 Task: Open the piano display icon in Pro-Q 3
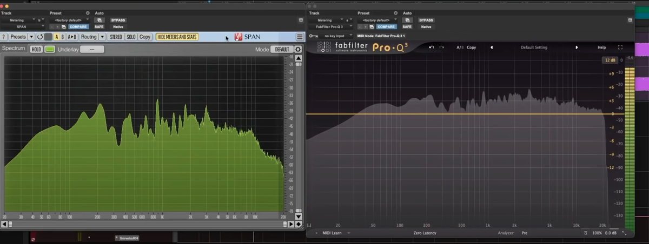[310, 226]
